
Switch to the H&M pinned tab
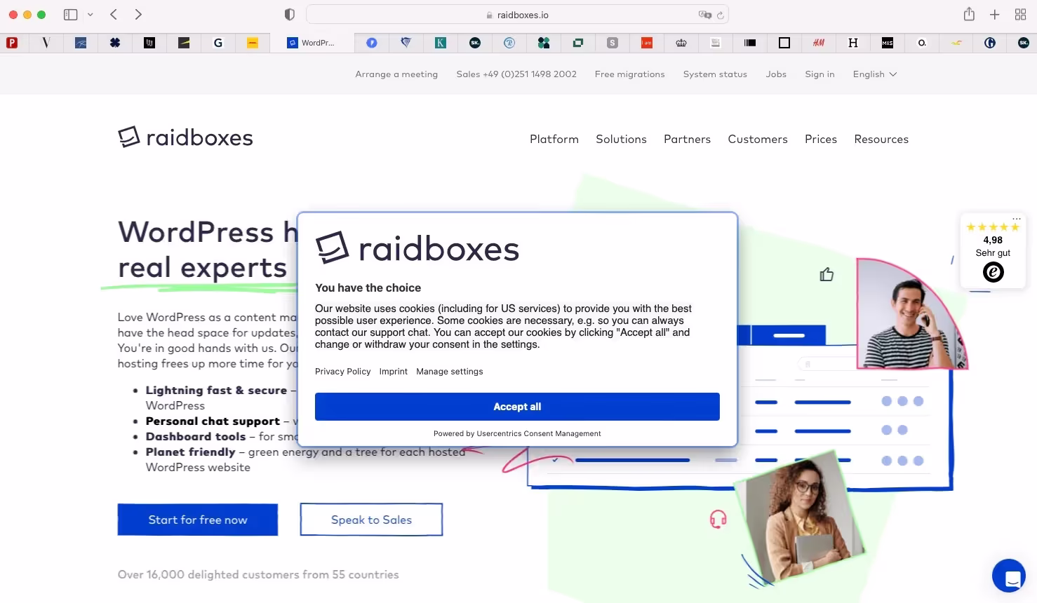818,43
